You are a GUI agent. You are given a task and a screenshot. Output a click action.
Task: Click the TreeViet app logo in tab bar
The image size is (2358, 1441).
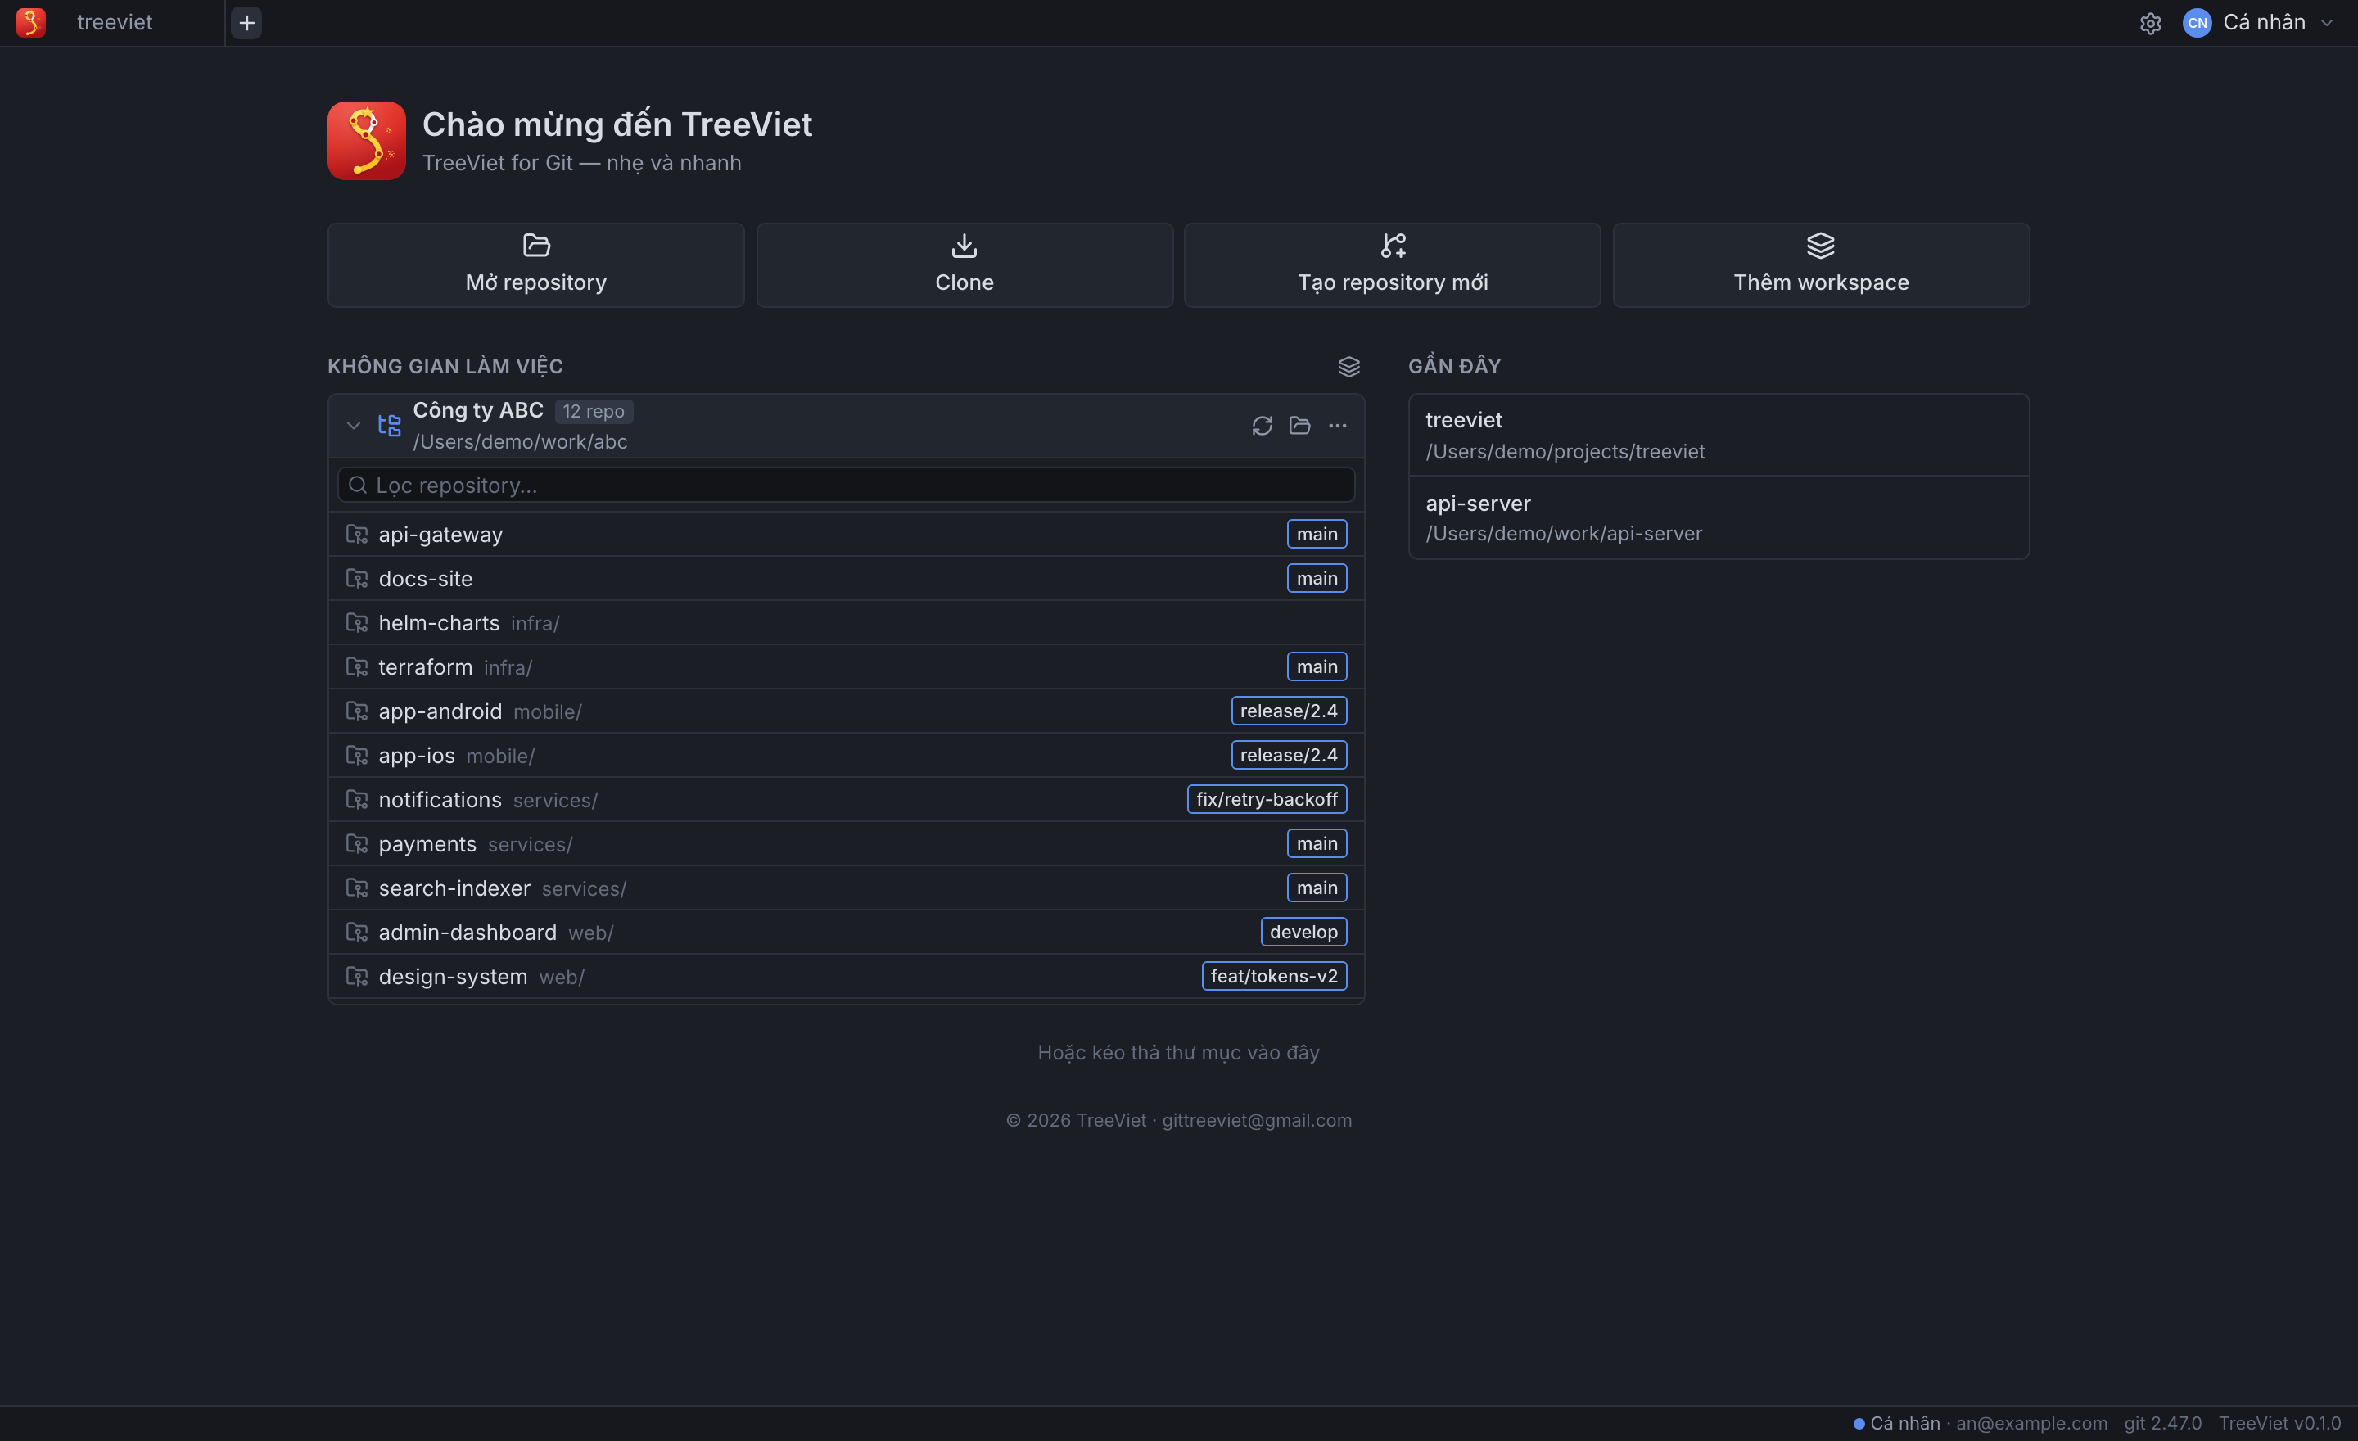pos(30,23)
